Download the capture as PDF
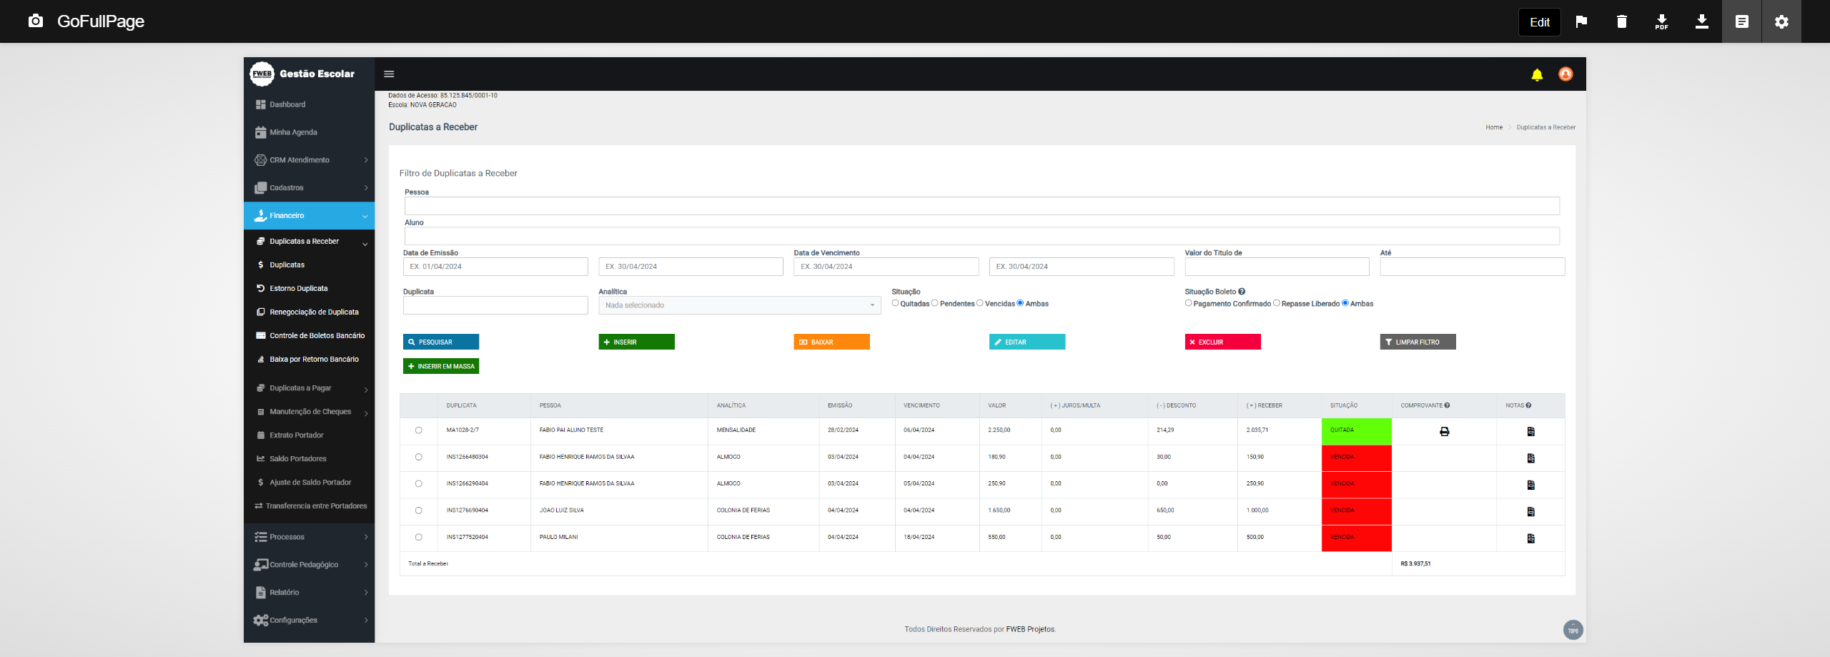 pos(1661,21)
